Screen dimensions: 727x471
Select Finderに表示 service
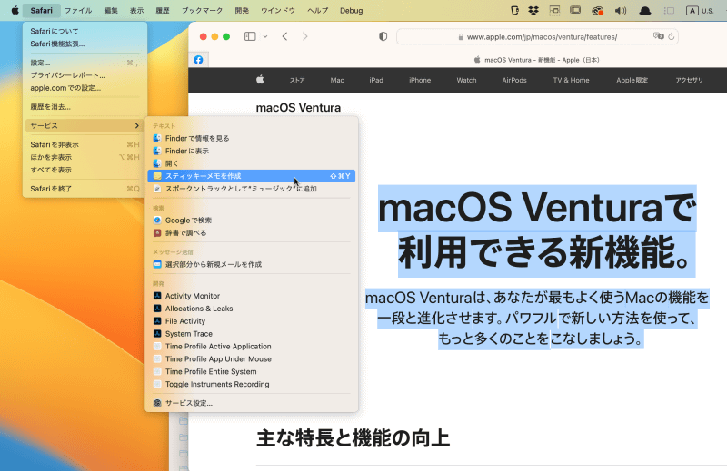(252, 151)
